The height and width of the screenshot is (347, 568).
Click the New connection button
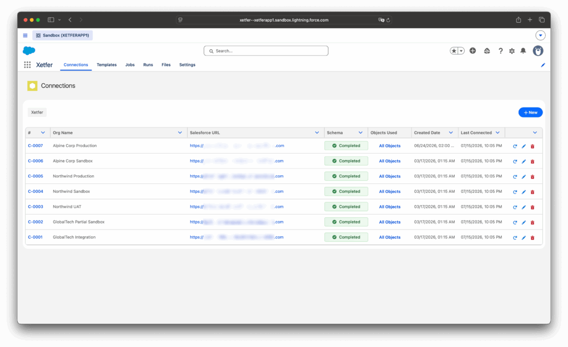click(530, 113)
